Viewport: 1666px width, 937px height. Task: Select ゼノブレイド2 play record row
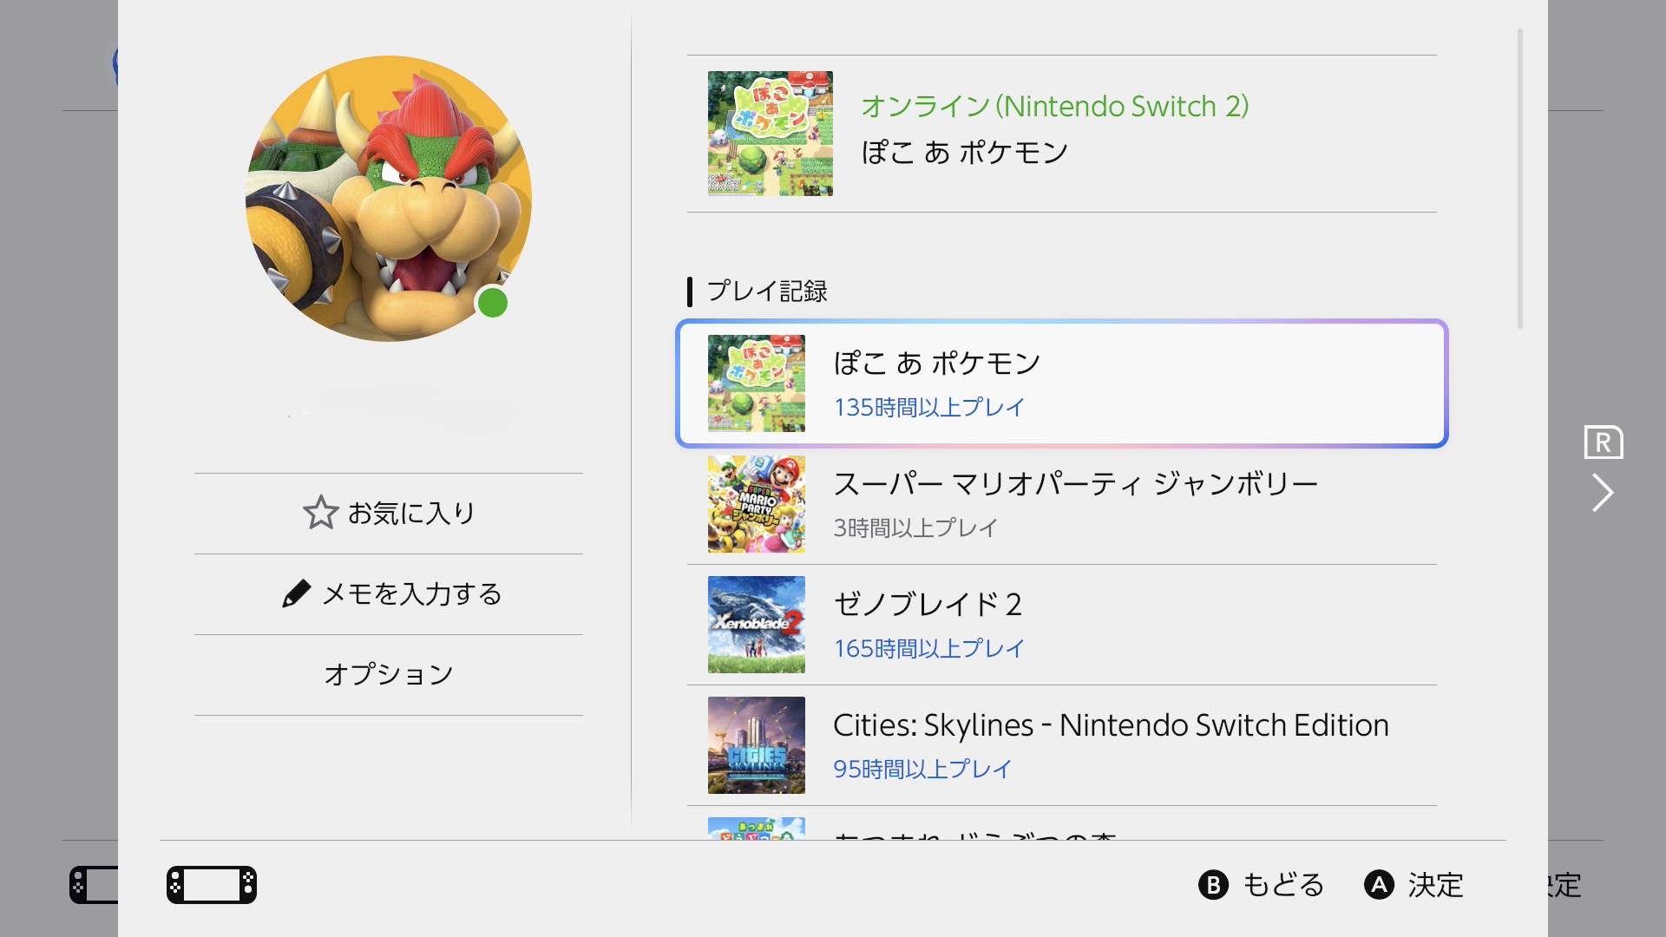coord(1061,625)
